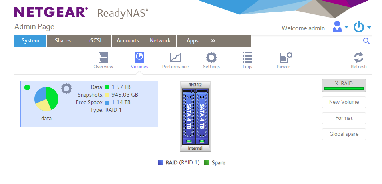Click the Global spare button
Viewport: 382px width, 184px height.
click(344, 134)
